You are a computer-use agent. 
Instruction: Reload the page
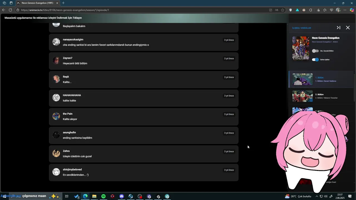tap(10, 10)
